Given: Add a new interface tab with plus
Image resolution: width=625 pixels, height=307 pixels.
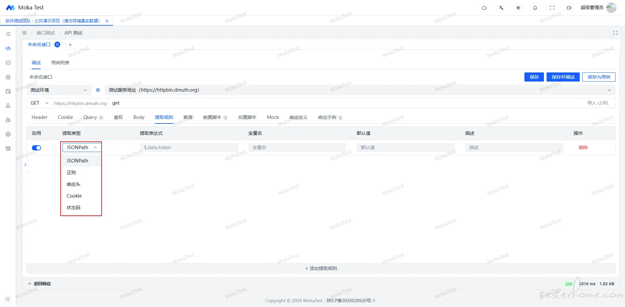Looking at the screenshot, I should [70, 45].
